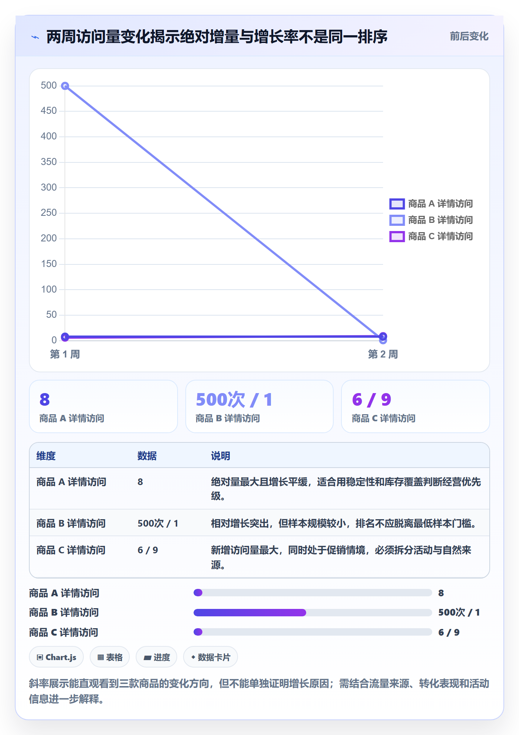Image resolution: width=519 pixels, height=735 pixels.
Task: Click the 商品 A 详情访问 legend label
Action: click(440, 204)
